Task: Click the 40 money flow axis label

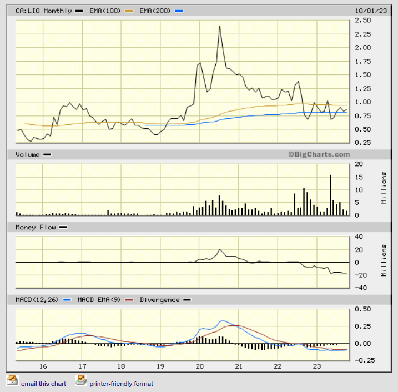Action: point(359,237)
